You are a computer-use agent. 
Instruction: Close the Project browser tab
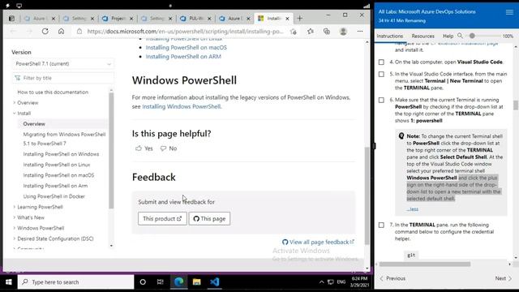click(x=131, y=19)
